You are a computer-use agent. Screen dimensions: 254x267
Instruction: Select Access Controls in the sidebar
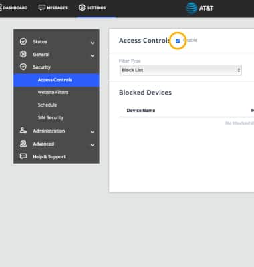coord(56,80)
